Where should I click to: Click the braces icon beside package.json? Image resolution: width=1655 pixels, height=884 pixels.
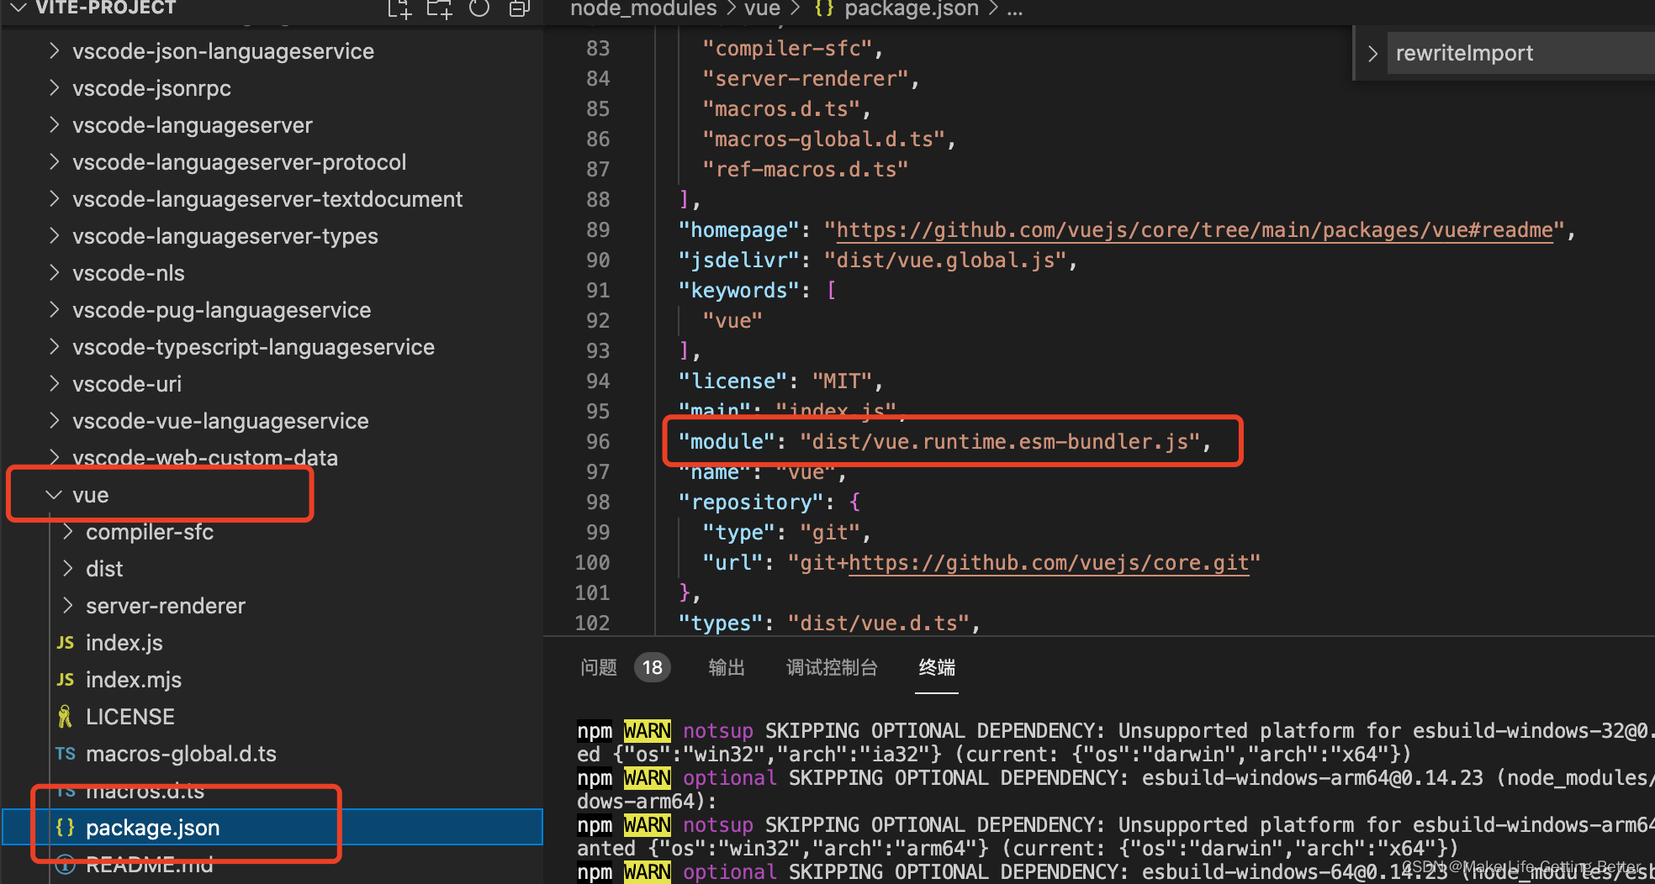[65, 827]
